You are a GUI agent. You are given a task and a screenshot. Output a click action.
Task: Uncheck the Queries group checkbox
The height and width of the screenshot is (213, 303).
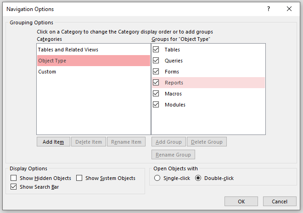click(156, 61)
